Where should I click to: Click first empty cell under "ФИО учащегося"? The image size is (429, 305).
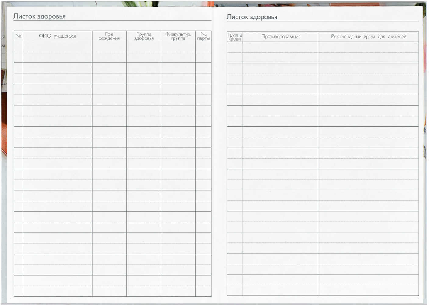(57, 52)
